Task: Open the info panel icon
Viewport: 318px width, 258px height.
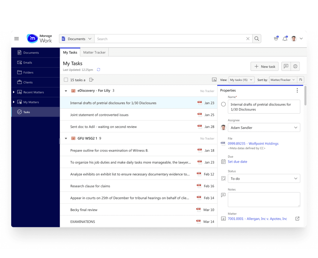Action: point(295,66)
